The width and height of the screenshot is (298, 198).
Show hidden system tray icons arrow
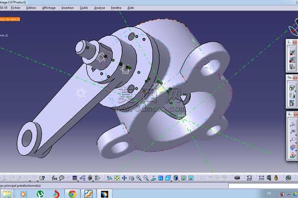pos(276,194)
